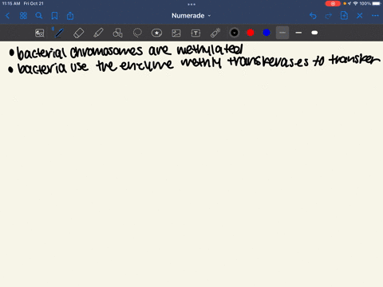Open the share export menu
The height and width of the screenshot is (287, 383).
70,16
